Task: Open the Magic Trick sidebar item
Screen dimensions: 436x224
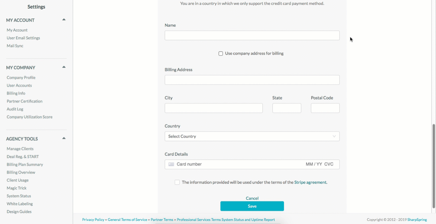Action: [17, 188]
